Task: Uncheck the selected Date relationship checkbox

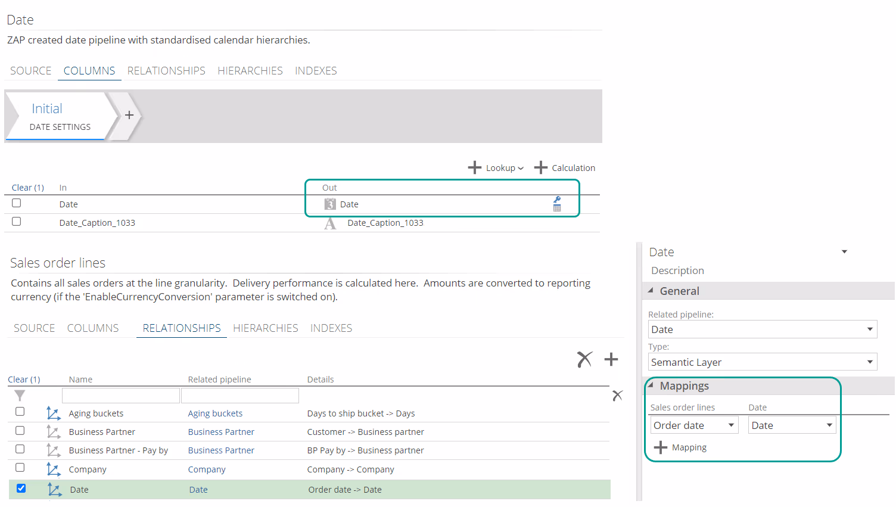Action: tap(21, 489)
